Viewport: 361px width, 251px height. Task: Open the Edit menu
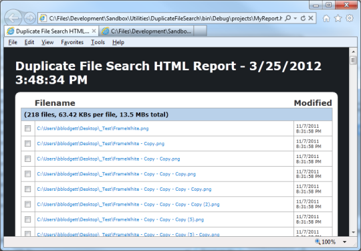[x=29, y=42]
